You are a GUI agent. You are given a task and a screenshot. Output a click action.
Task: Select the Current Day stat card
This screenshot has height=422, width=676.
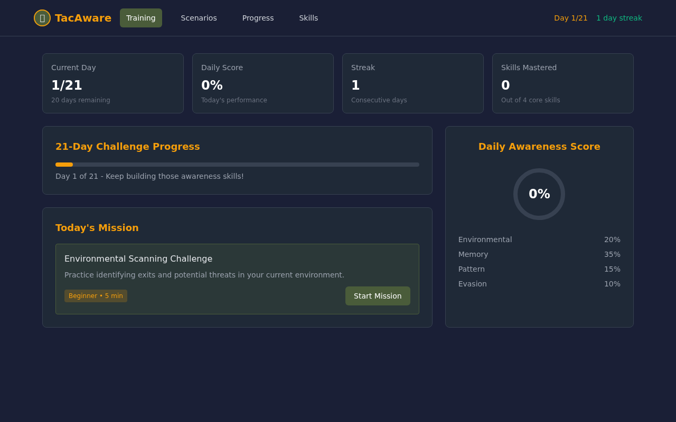112,83
